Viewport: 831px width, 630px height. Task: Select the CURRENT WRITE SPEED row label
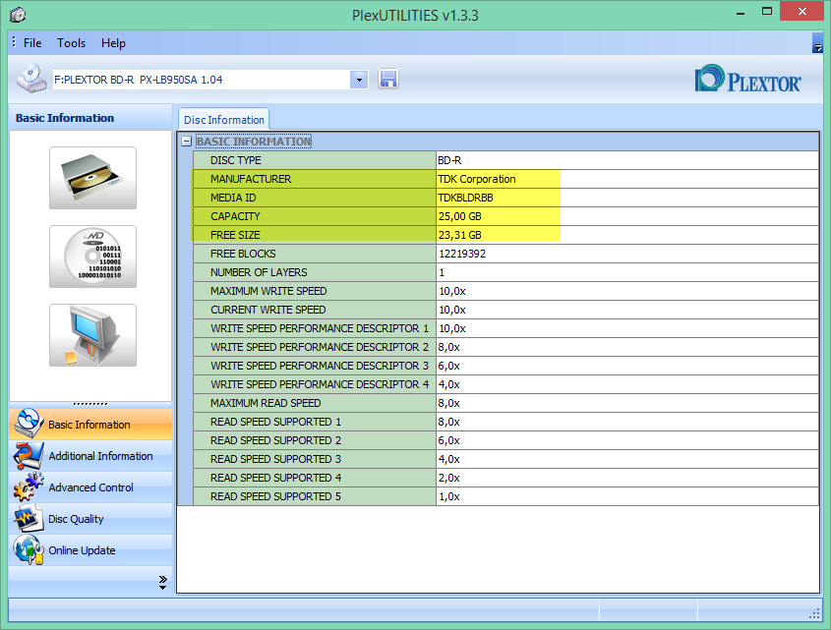pos(268,310)
